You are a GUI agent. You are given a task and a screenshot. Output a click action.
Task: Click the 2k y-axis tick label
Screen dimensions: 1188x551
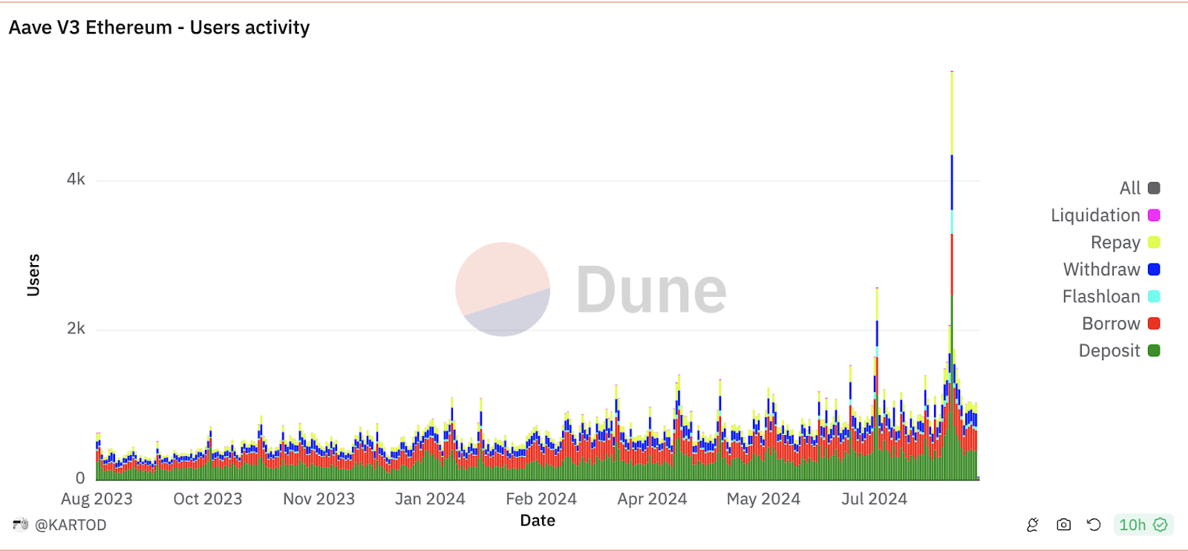(76, 329)
